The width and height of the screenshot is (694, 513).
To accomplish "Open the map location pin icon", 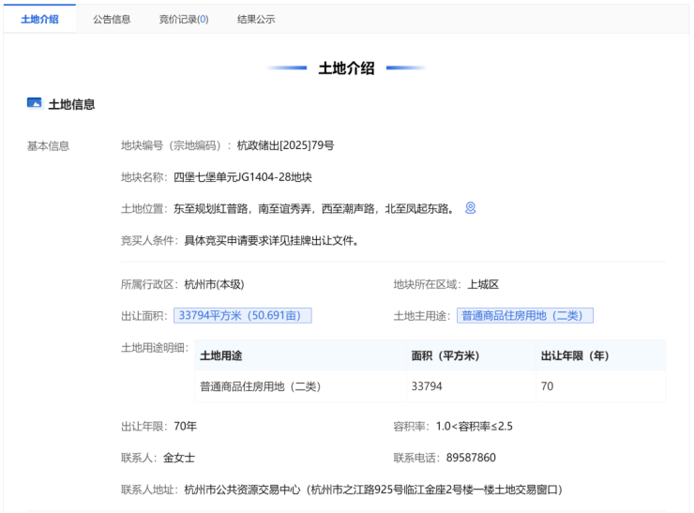I will click(471, 207).
